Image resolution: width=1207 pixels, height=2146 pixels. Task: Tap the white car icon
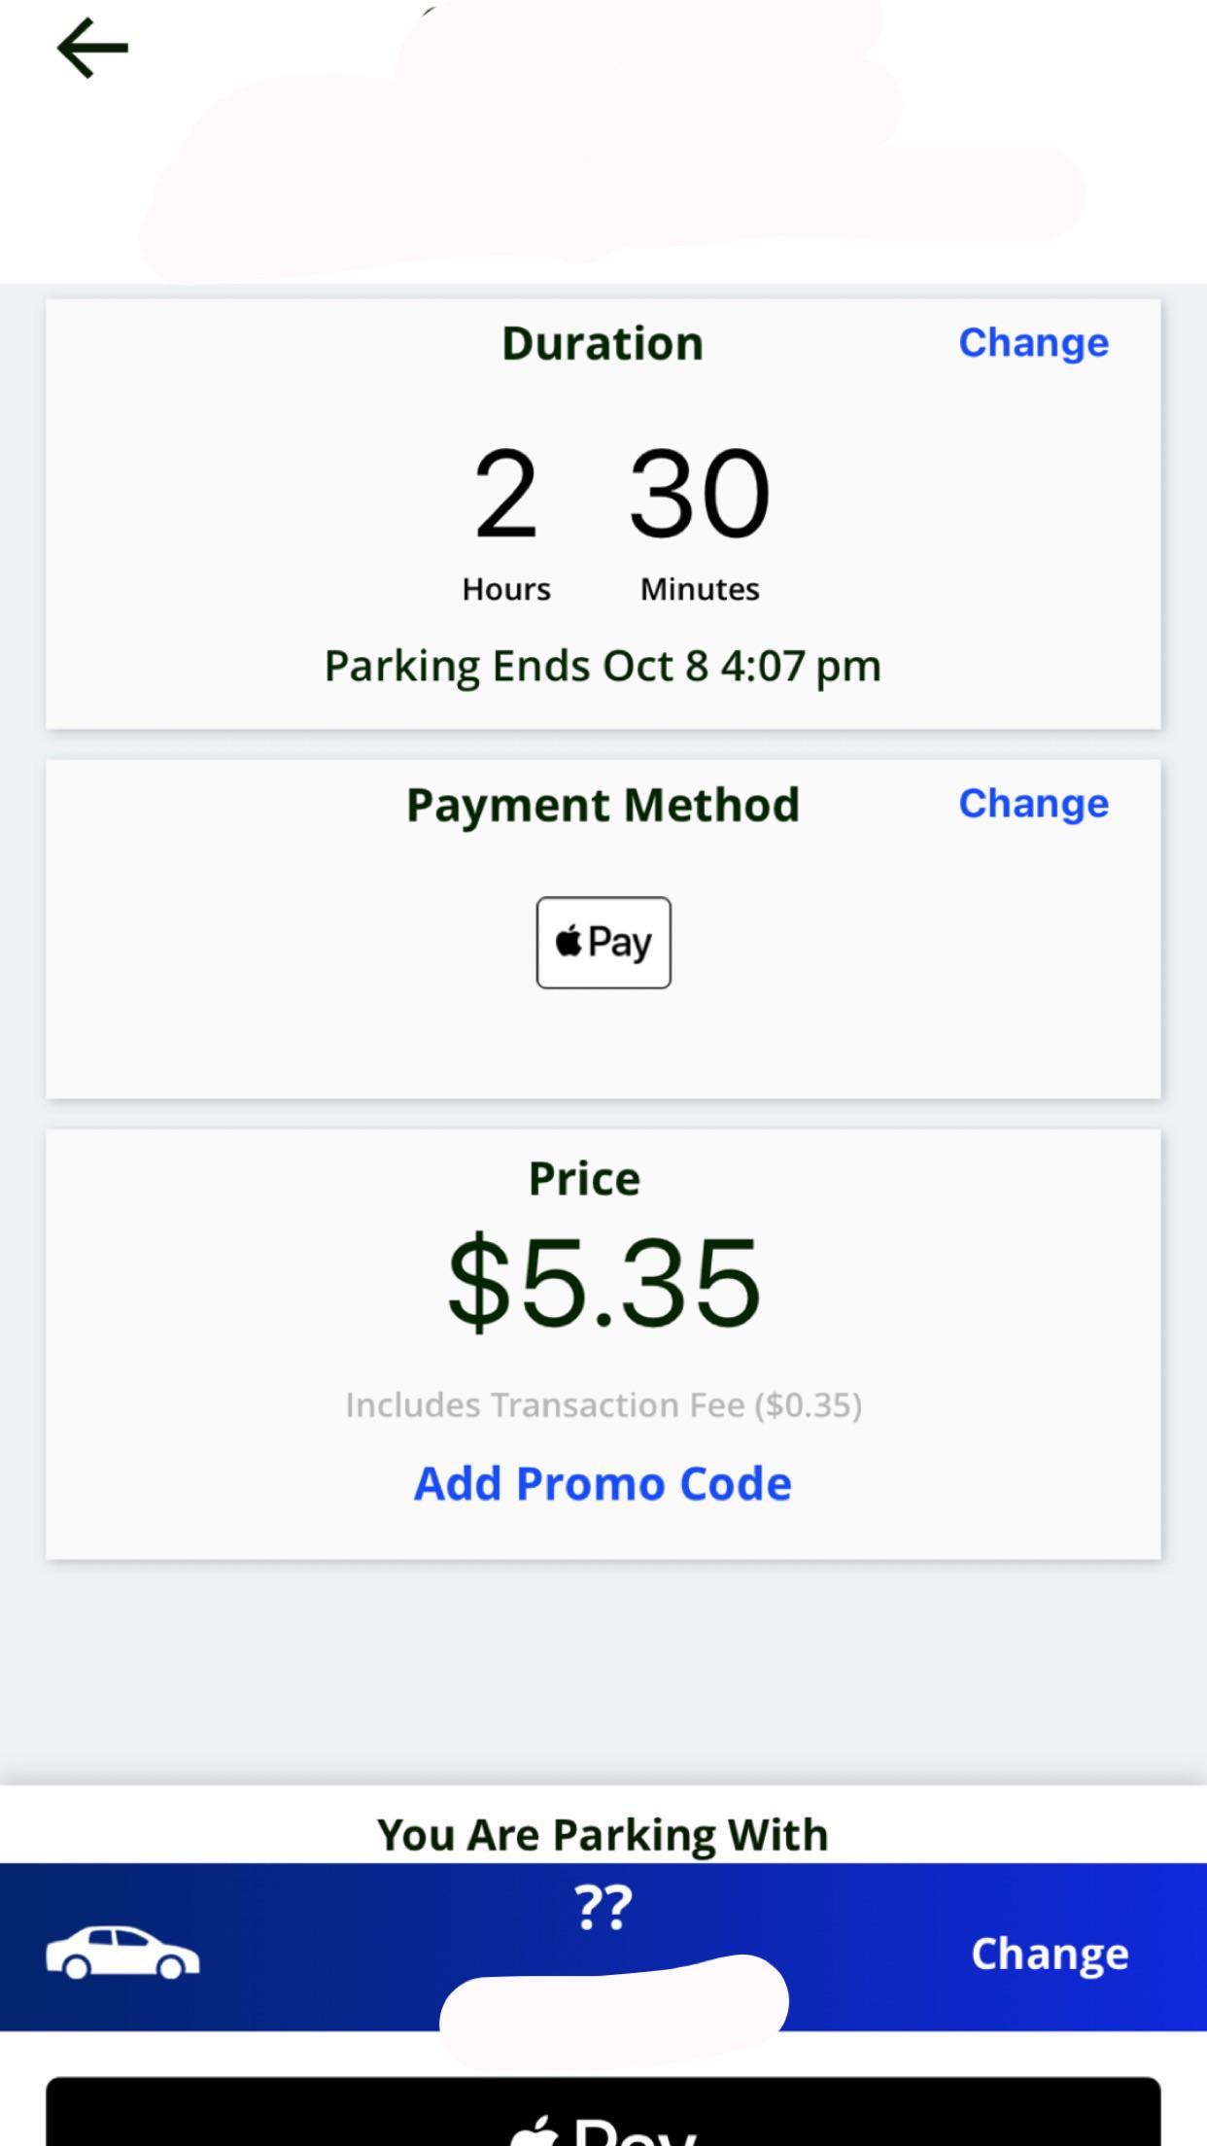point(122,1952)
